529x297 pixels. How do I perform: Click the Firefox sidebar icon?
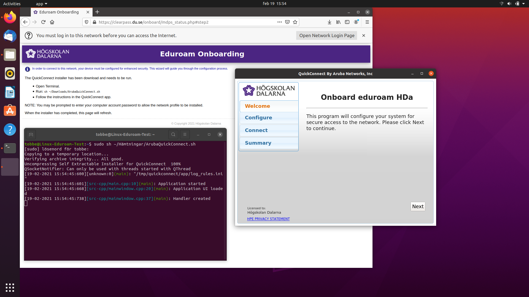[347, 22]
